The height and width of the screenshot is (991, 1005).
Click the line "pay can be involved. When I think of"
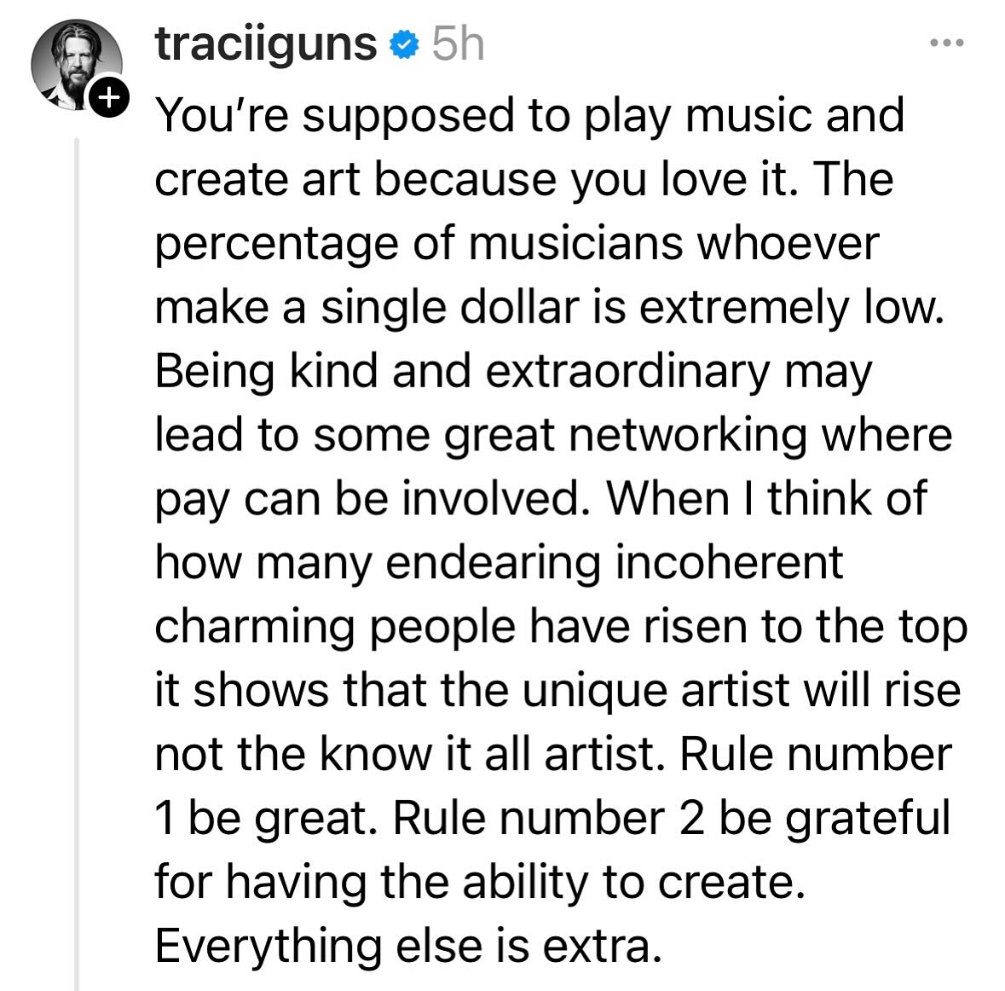tap(540, 499)
